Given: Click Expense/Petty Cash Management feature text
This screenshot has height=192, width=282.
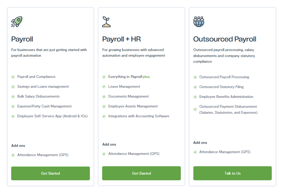Looking at the screenshot, I should pyautogui.click(x=44, y=106).
